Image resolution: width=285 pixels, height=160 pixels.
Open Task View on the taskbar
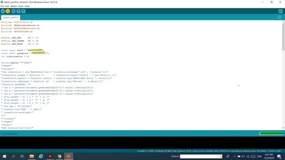tap(22, 156)
